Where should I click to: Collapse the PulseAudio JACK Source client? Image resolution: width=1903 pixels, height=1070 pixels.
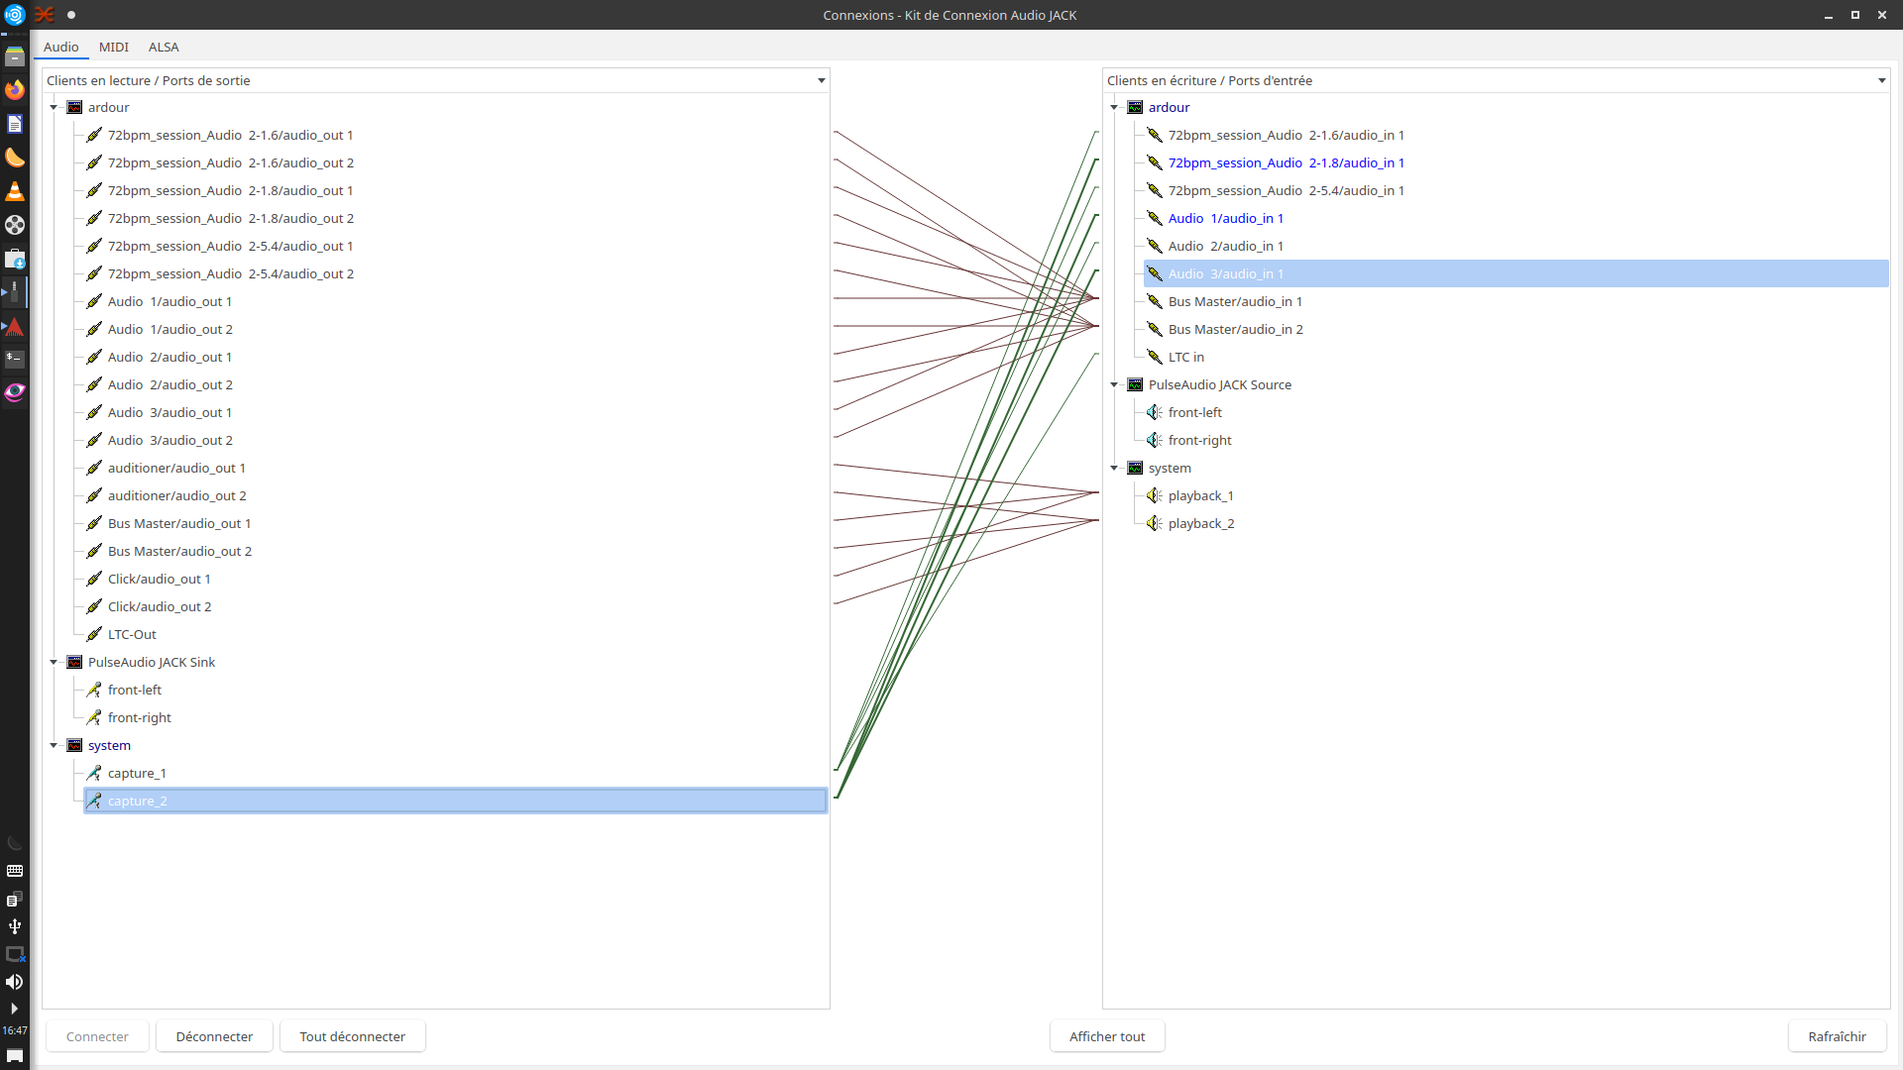coord(1114,384)
